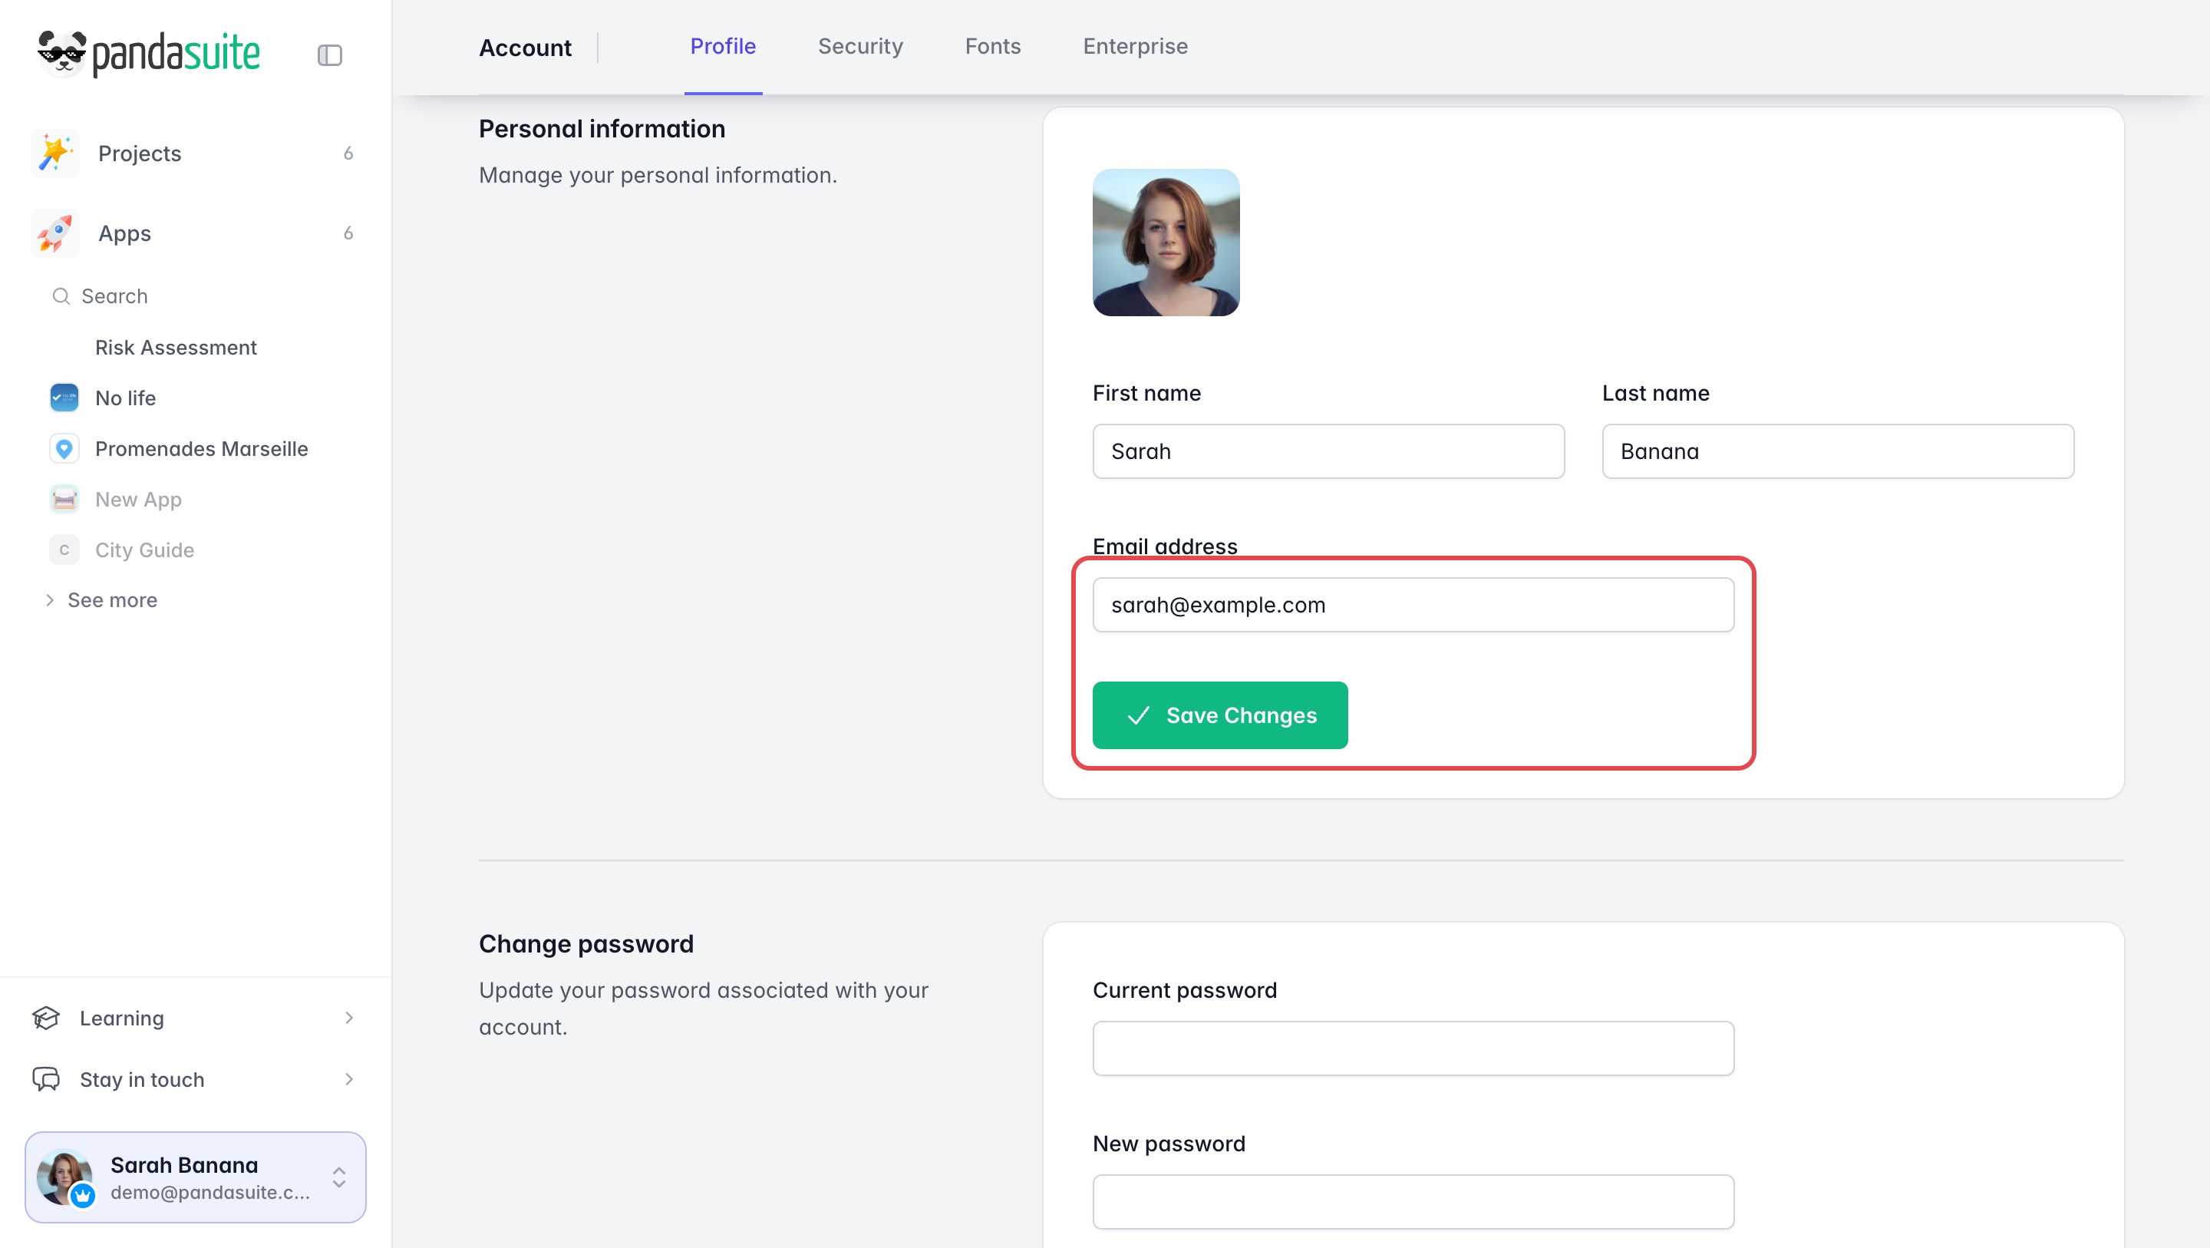Image resolution: width=2210 pixels, height=1248 pixels.
Task: Switch to the Security tab
Action: pos(860,46)
